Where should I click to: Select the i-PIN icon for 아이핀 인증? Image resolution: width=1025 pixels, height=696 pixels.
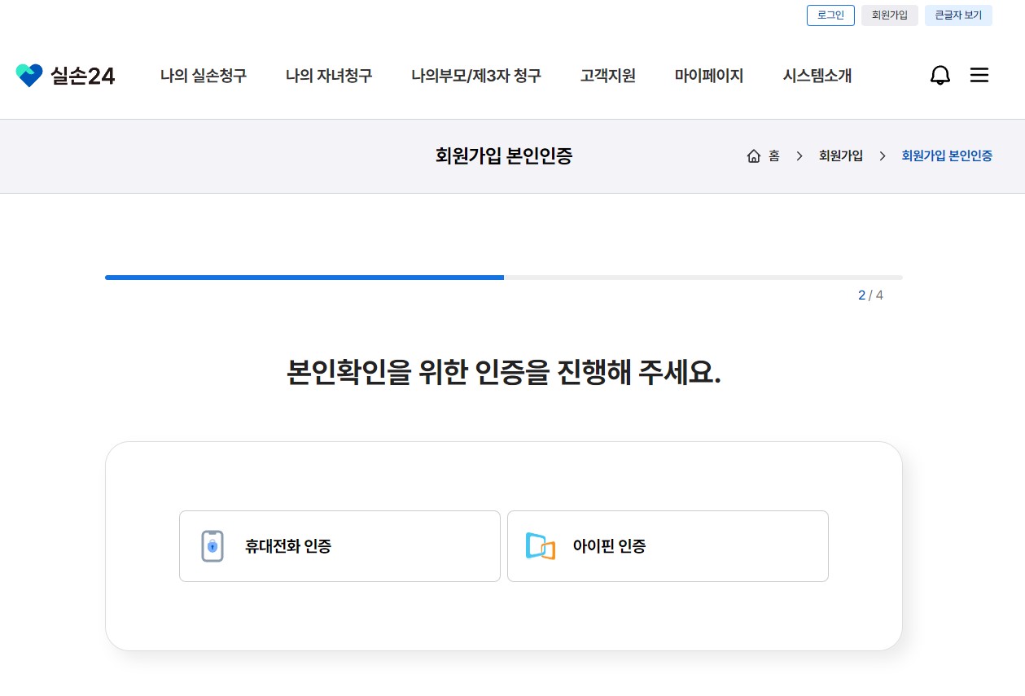(x=539, y=545)
